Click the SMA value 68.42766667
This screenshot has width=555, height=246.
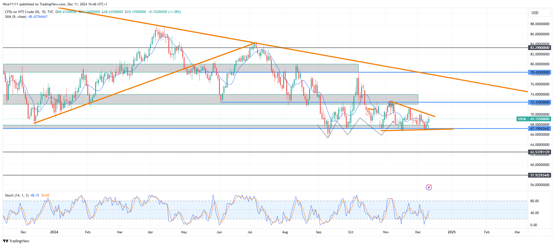tap(38, 17)
